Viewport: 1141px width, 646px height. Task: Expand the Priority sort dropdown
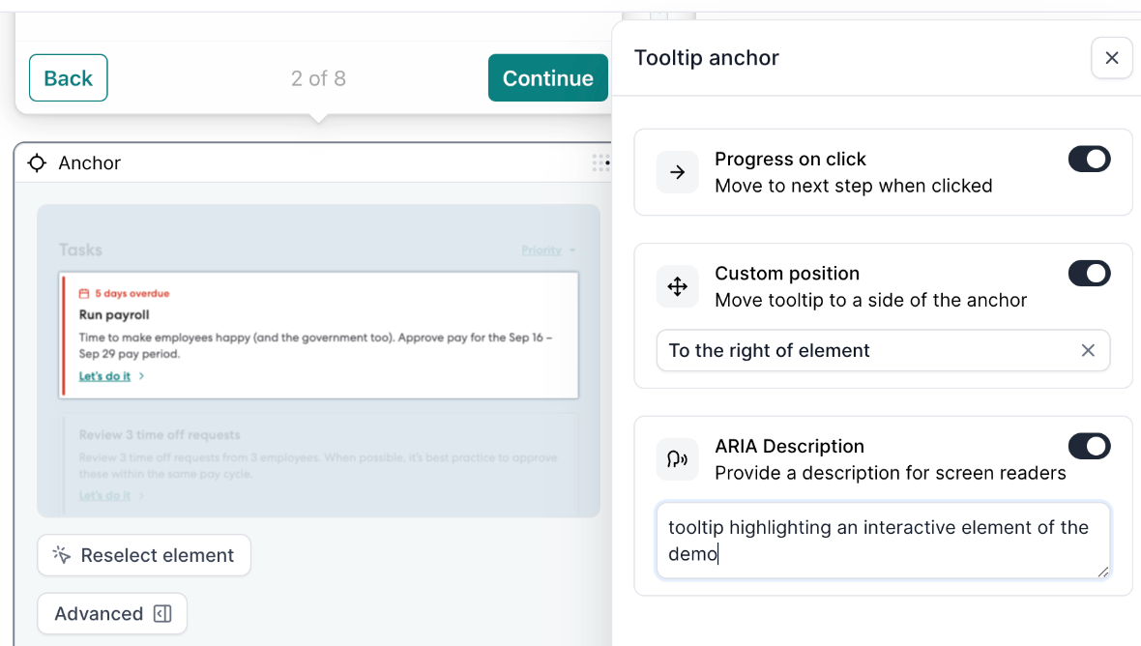pos(548,250)
